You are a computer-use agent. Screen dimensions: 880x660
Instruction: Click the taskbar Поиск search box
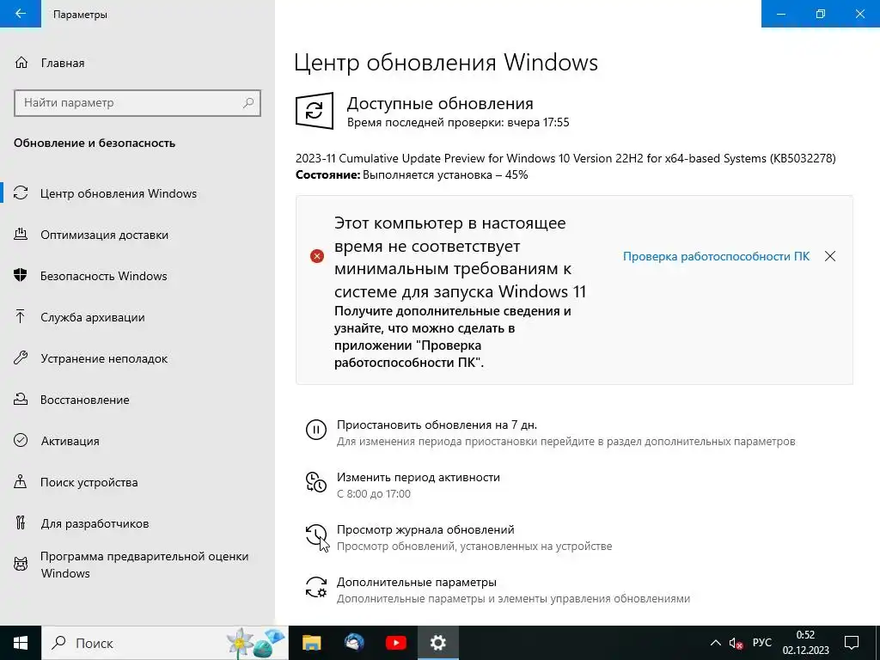point(165,643)
